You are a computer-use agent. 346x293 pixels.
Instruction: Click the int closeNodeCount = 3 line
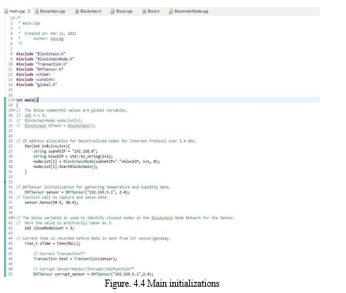pyautogui.click(x=49, y=228)
